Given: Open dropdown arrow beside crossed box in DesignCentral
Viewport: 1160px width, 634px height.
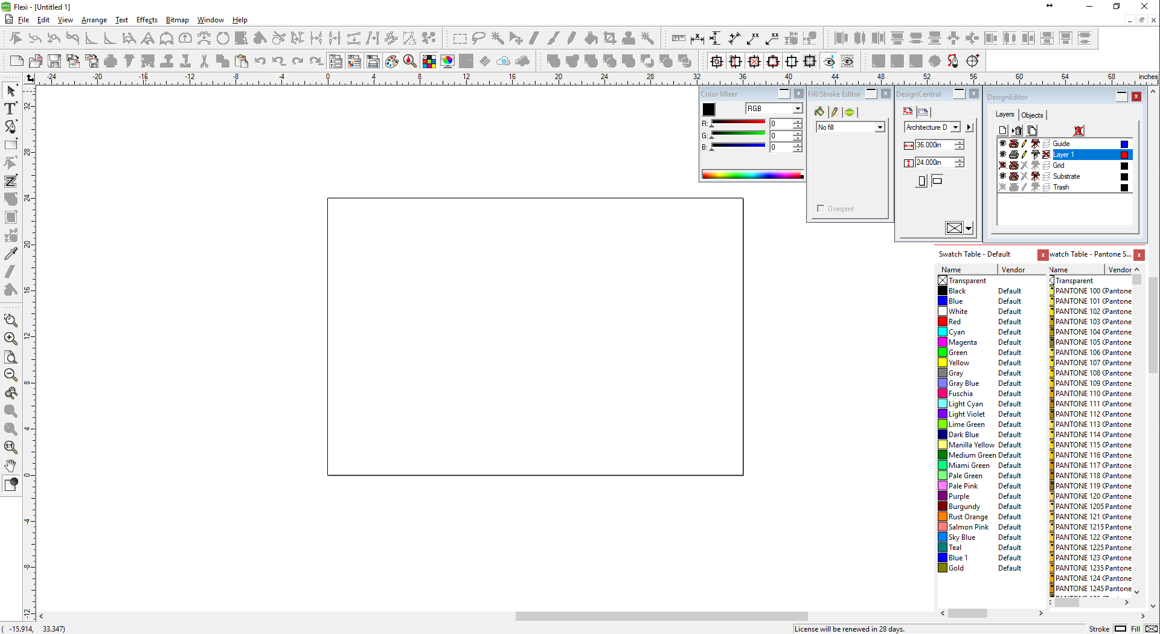Looking at the screenshot, I should point(969,228).
